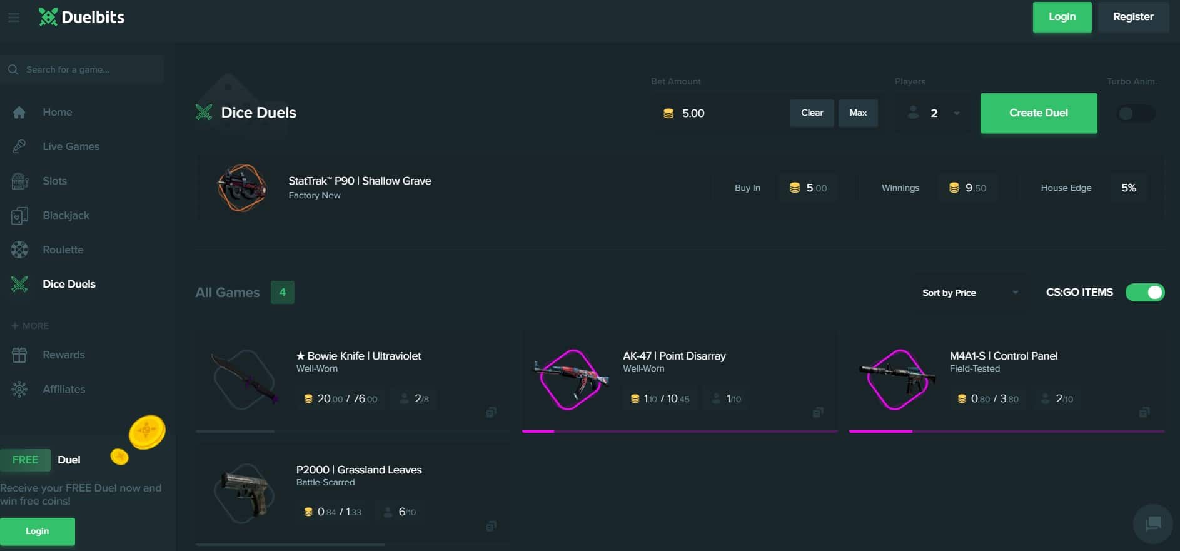Click the M4A1-S Control Panel image

(x=898, y=379)
